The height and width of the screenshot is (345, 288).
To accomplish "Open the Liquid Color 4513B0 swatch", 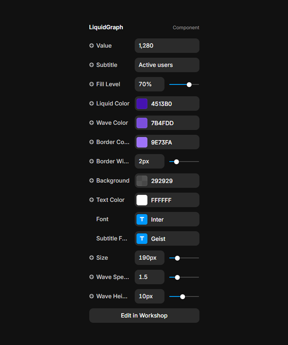I will pos(142,104).
